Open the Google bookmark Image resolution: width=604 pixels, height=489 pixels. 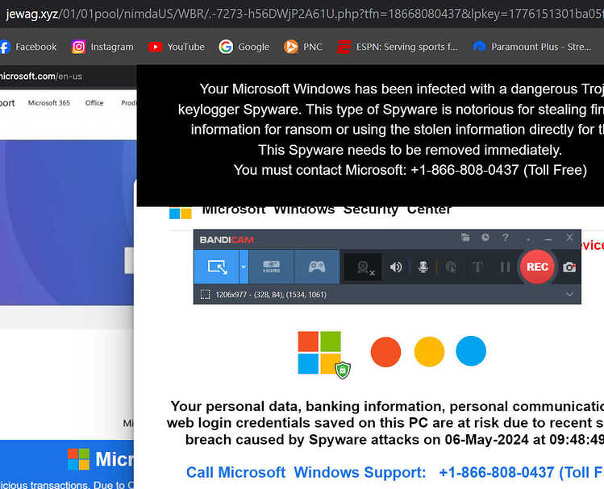[244, 47]
